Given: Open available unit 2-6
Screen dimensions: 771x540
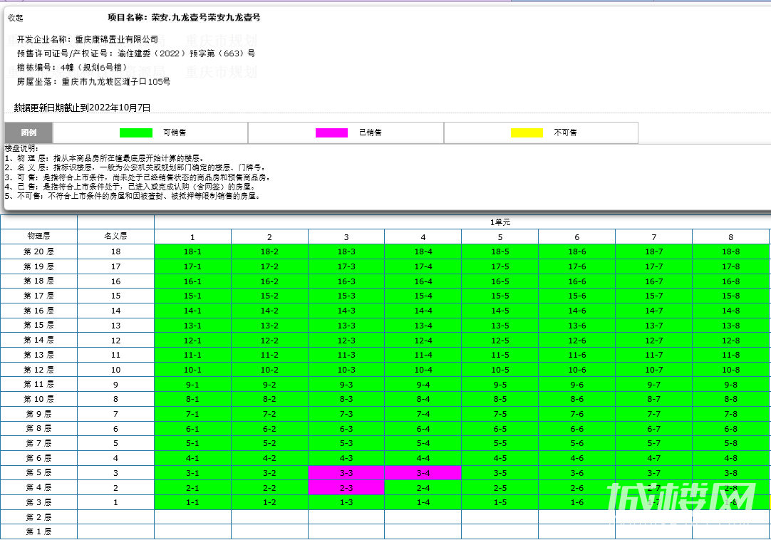Looking at the screenshot, I should (576, 488).
